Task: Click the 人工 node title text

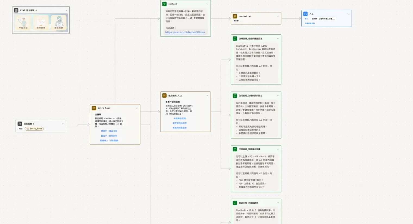Action: tap(311, 14)
